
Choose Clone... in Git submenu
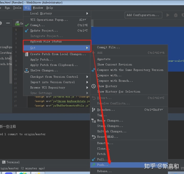click(129, 148)
